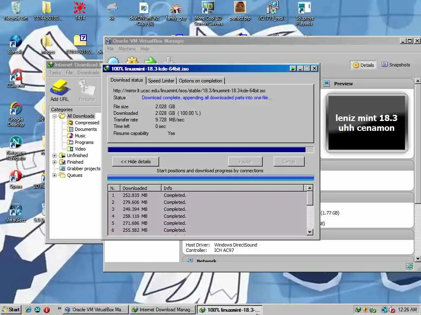Image resolution: width=421 pixels, height=315 pixels.
Task: Open the Borealis desktop shortcut
Action: click(16, 44)
